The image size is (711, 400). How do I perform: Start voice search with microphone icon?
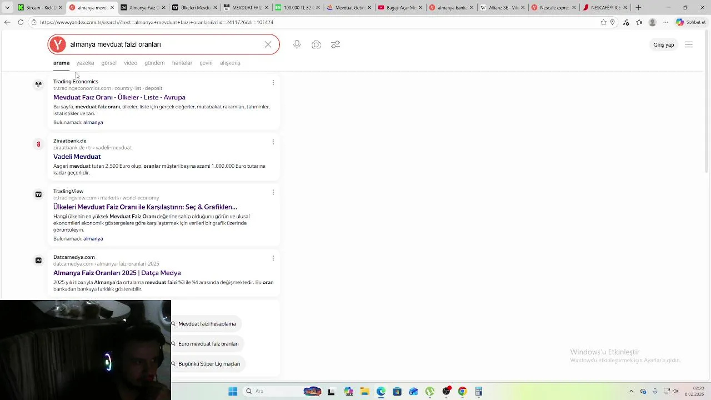(297, 44)
